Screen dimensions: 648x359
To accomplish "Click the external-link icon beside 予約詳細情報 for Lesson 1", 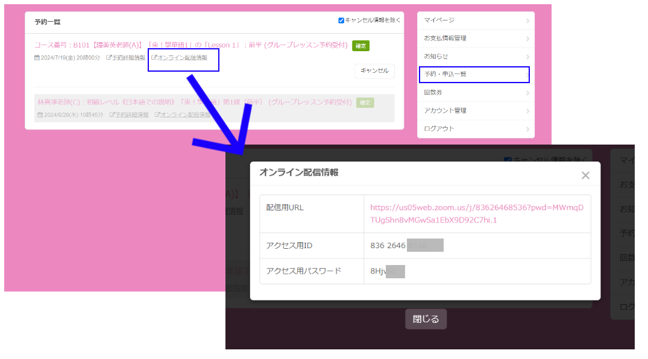I will point(109,58).
